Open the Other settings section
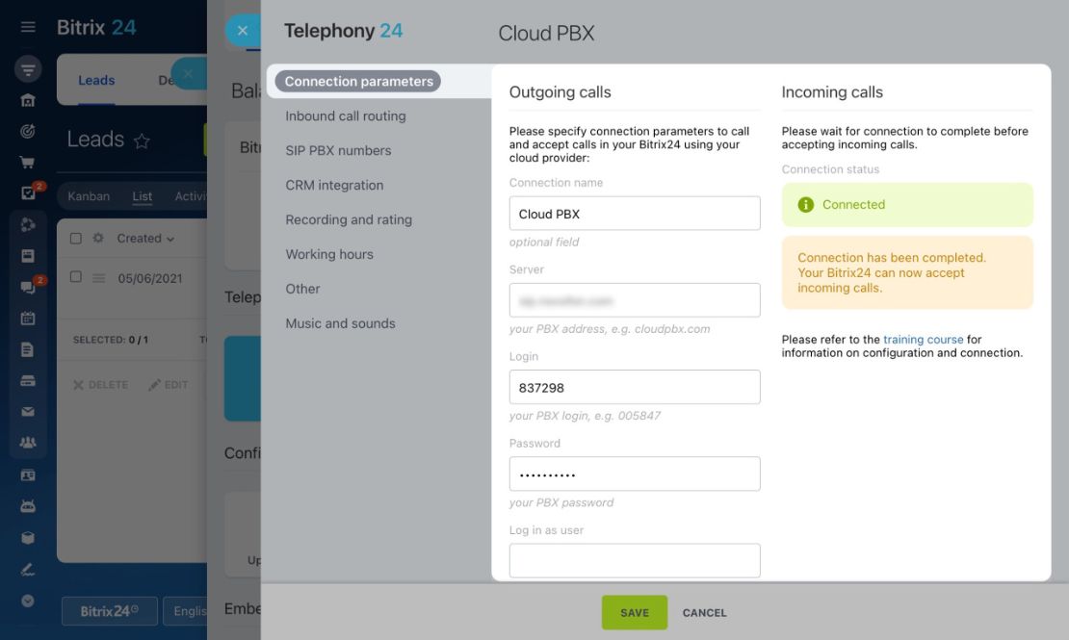 pos(302,289)
